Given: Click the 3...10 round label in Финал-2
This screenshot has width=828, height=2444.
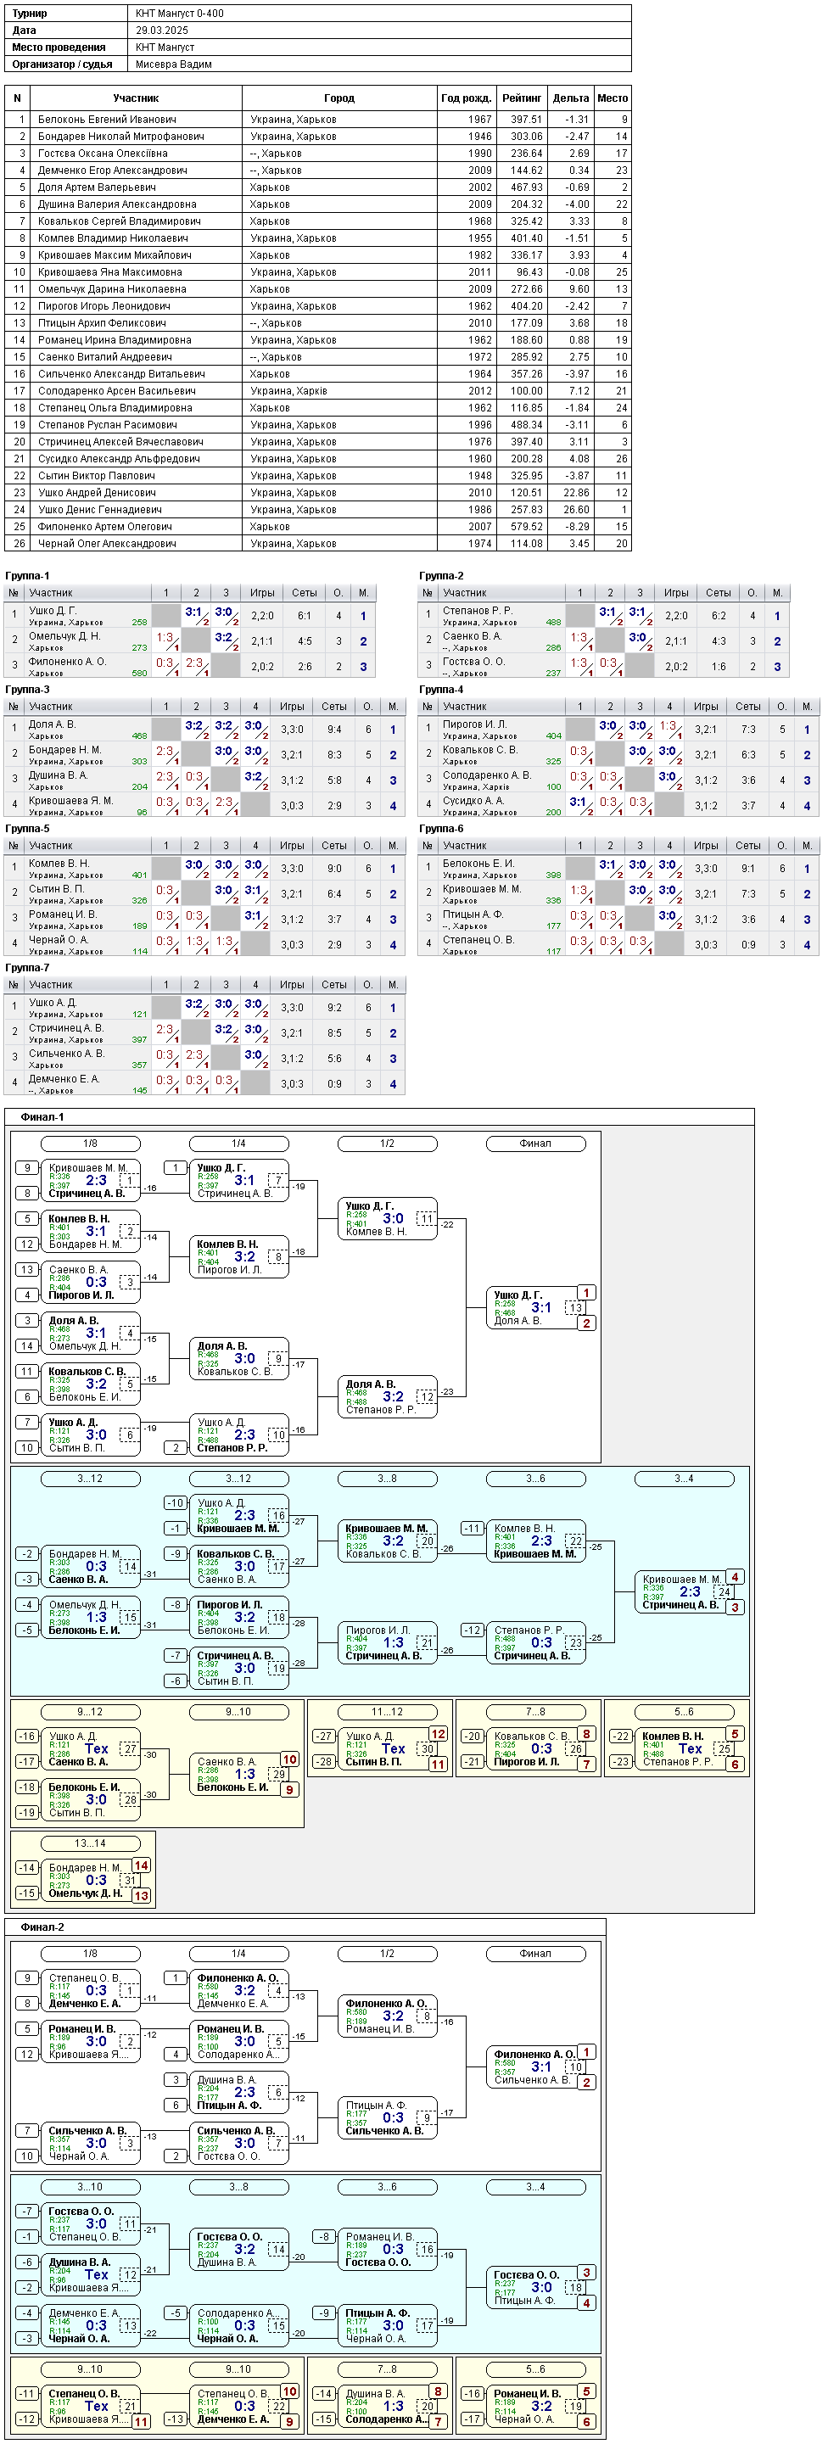Looking at the screenshot, I should click(x=90, y=2187).
